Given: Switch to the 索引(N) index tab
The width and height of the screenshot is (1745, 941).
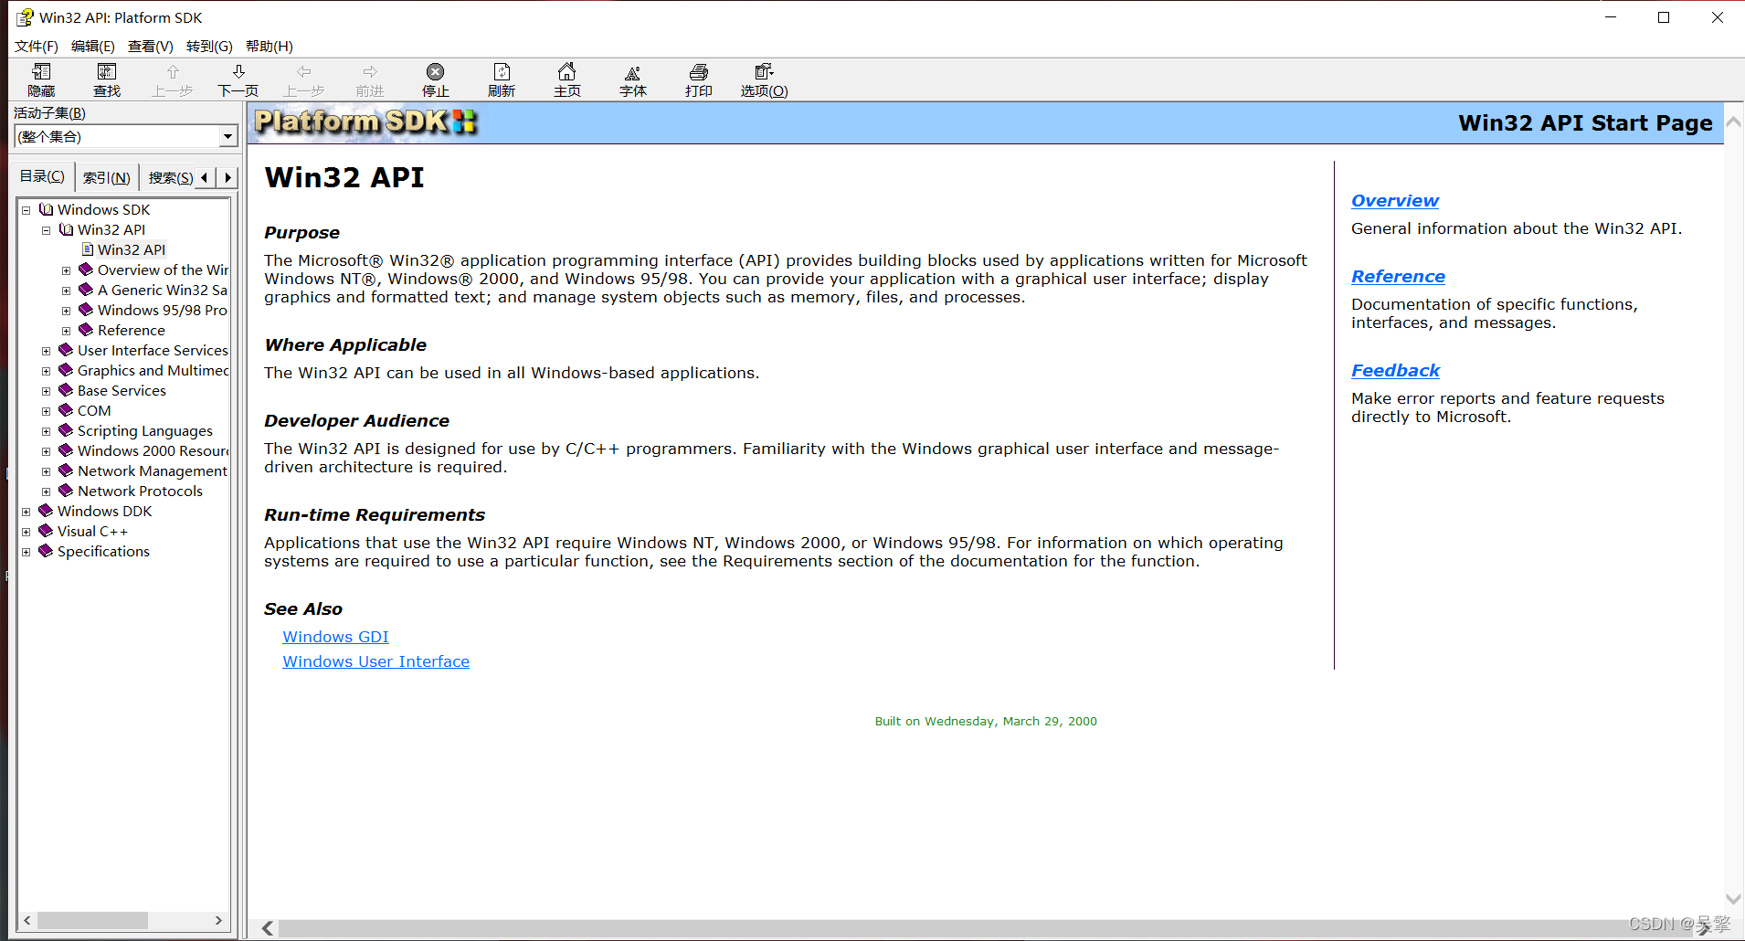Looking at the screenshot, I should coord(107,178).
